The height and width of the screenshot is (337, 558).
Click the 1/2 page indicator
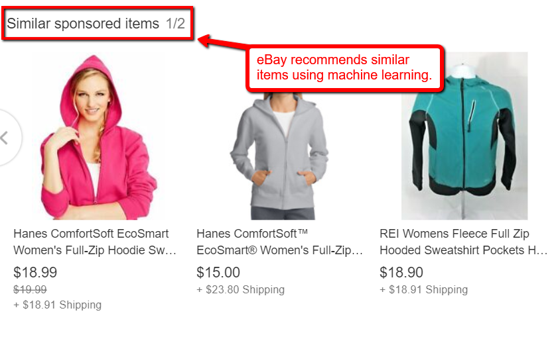(175, 23)
